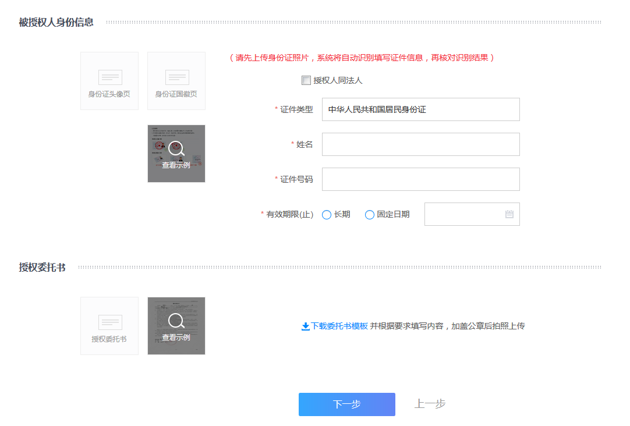Go back with 上一步
Screen dimensions: 630x426
(x=430, y=404)
